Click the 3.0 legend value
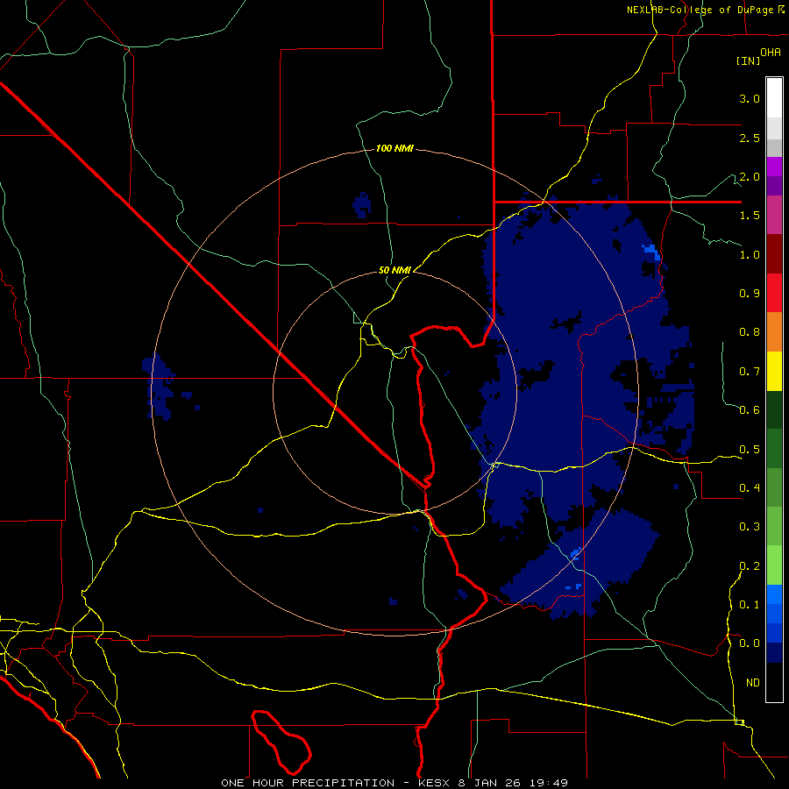This screenshot has width=789, height=789. [x=750, y=98]
